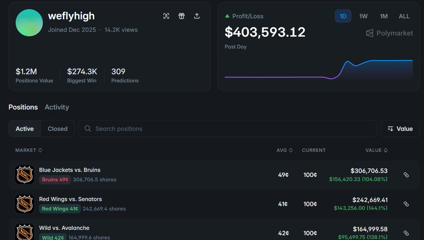
Task: Click the 306,706.5 shares text
Action: coord(95,180)
